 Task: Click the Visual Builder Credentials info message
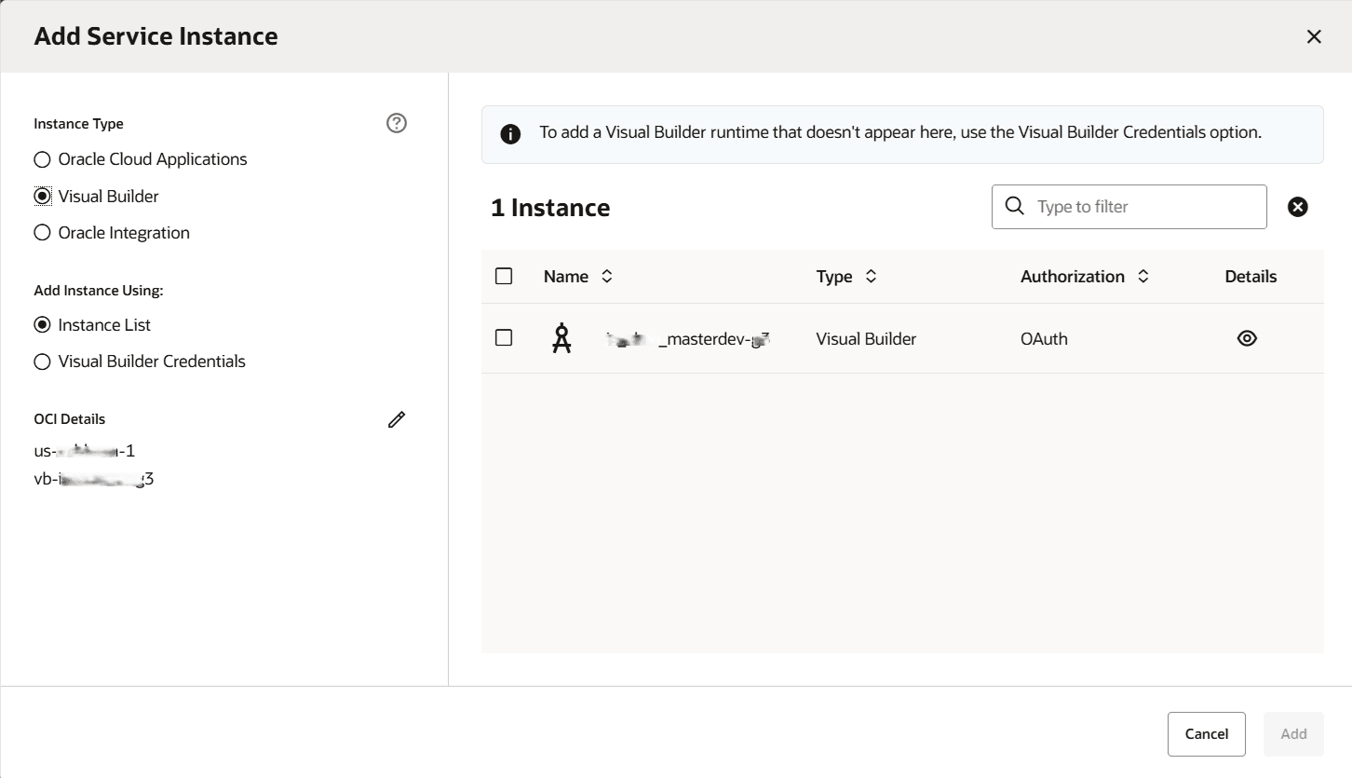pyautogui.click(x=900, y=132)
